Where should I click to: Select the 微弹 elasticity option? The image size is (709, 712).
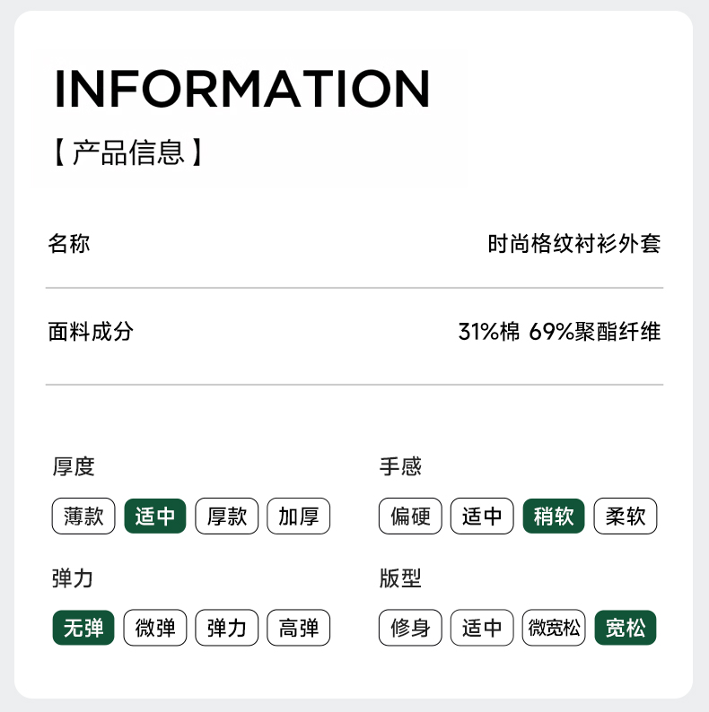155,628
